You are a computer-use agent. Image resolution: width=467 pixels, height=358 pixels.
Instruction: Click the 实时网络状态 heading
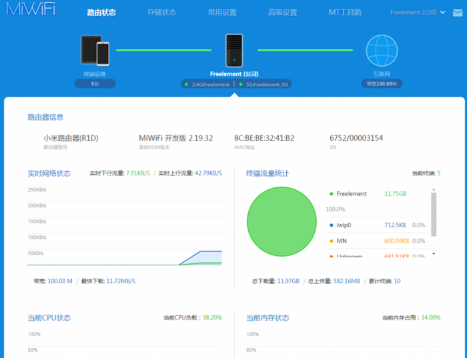[49, 173]
